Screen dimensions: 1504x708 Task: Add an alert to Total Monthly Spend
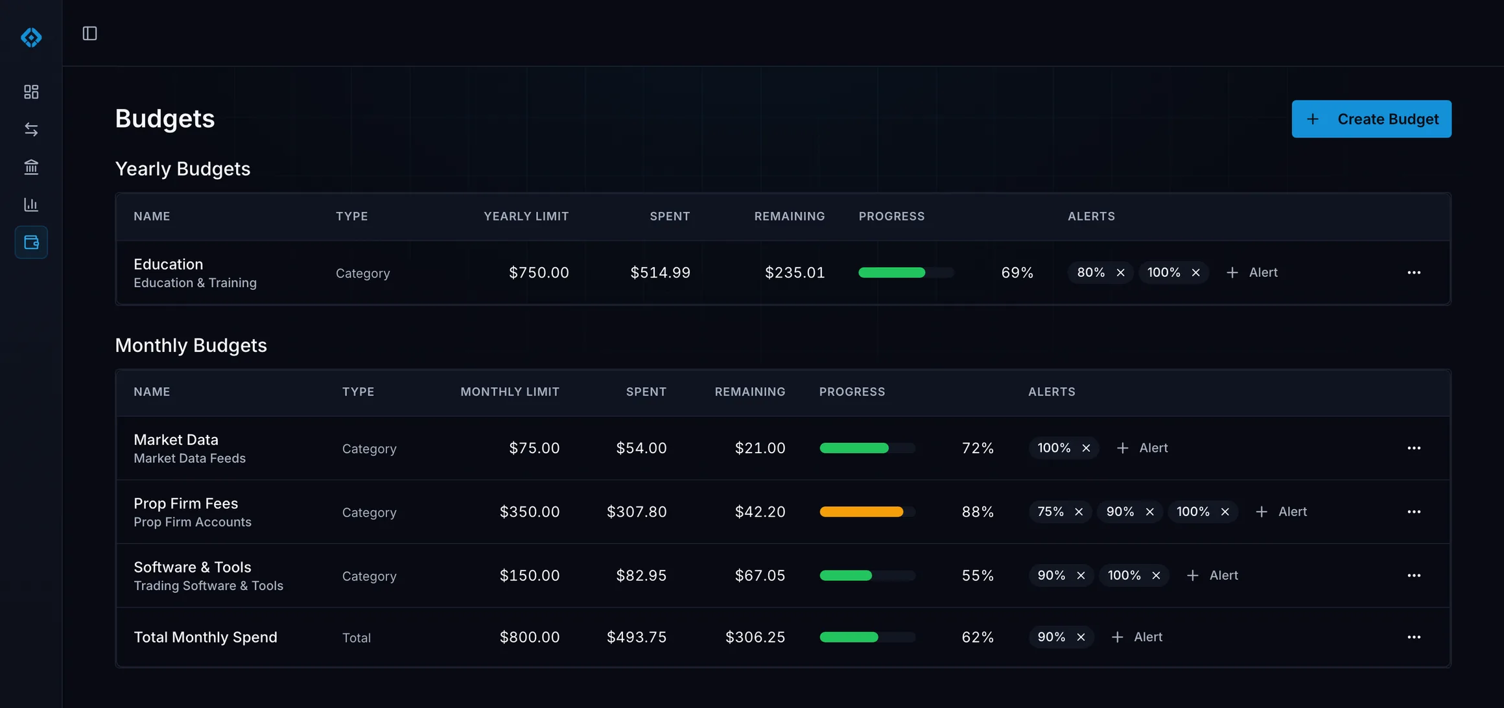pyautogui.click(x=1136, y=637)
